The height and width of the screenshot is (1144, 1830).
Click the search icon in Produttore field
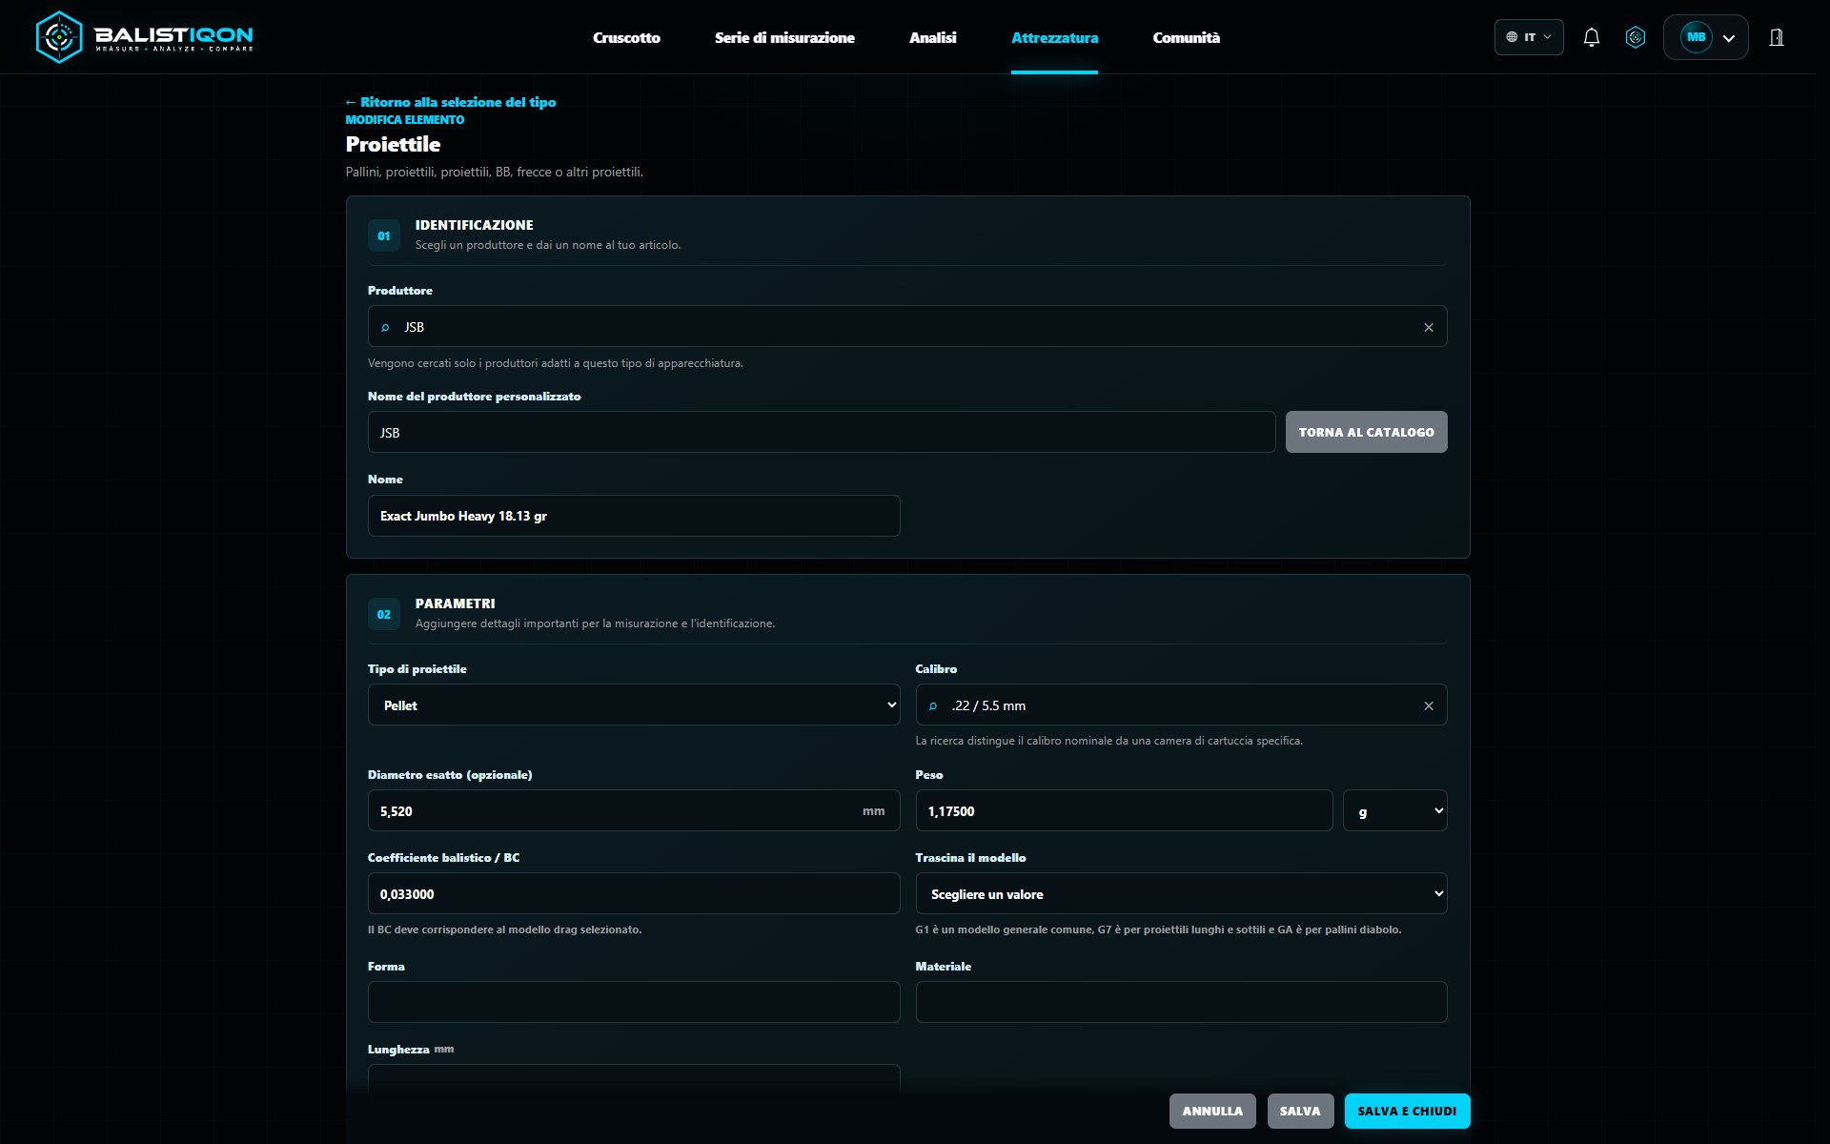tap(385, 327)
